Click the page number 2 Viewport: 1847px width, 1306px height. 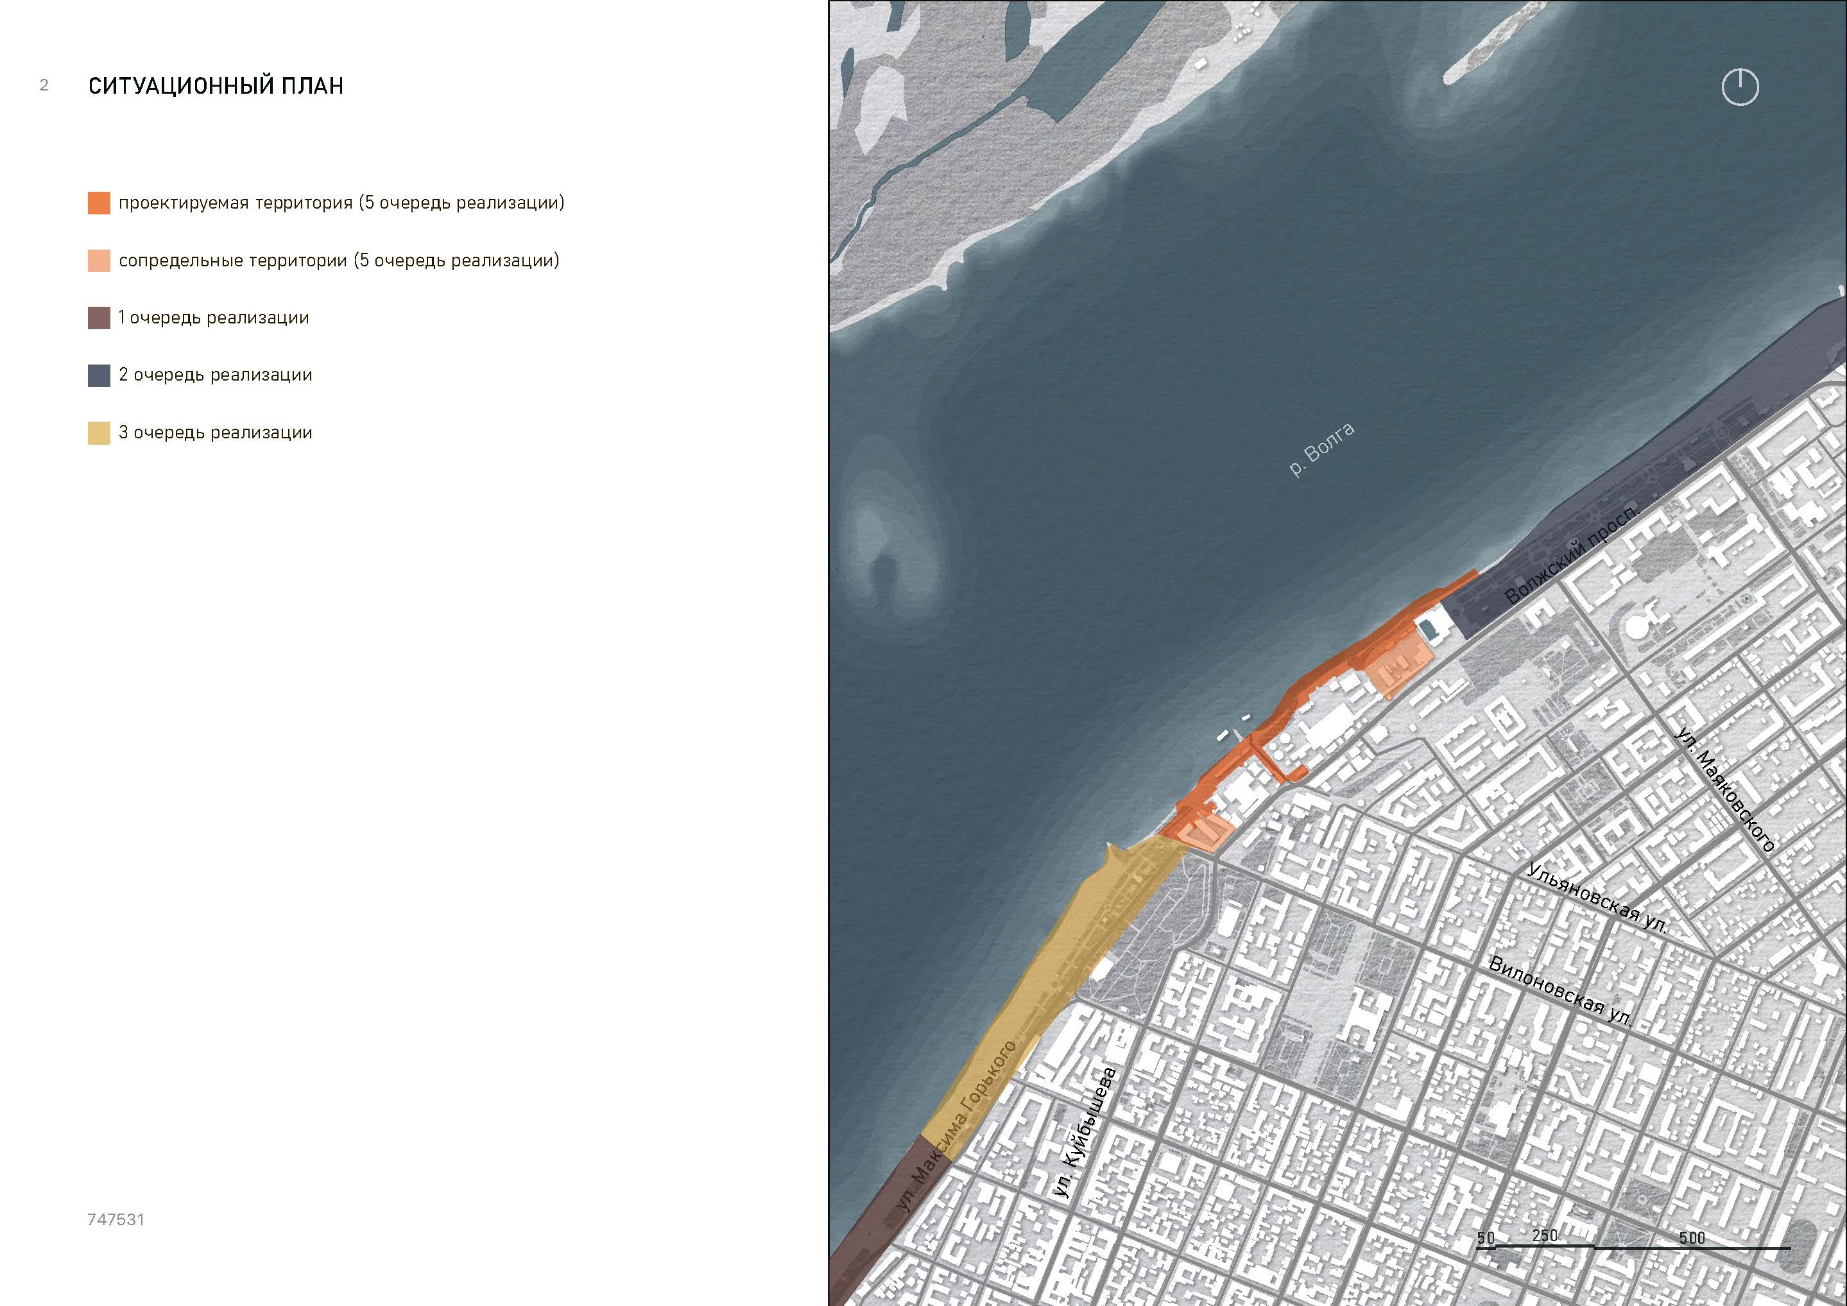44,85
